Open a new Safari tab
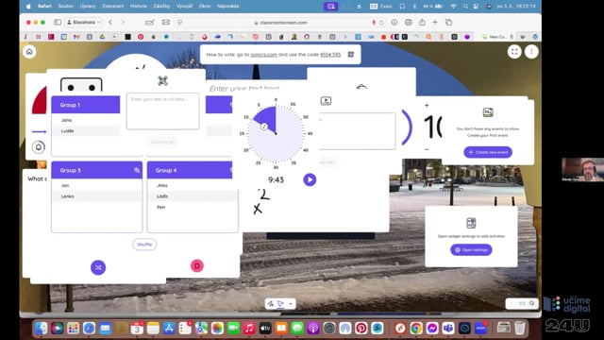Screen dimensions: 604x340 coord(435,23)
